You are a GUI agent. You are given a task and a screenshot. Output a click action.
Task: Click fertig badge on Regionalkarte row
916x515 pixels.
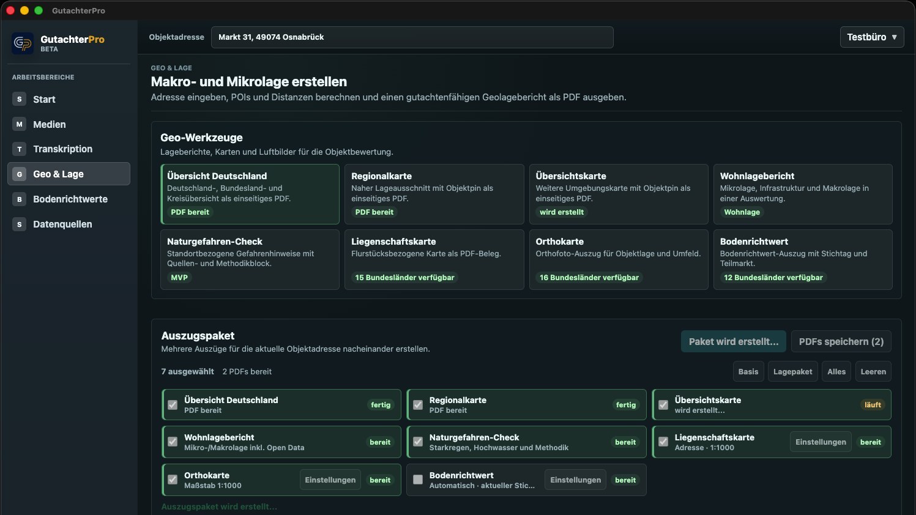coord(626,405)
